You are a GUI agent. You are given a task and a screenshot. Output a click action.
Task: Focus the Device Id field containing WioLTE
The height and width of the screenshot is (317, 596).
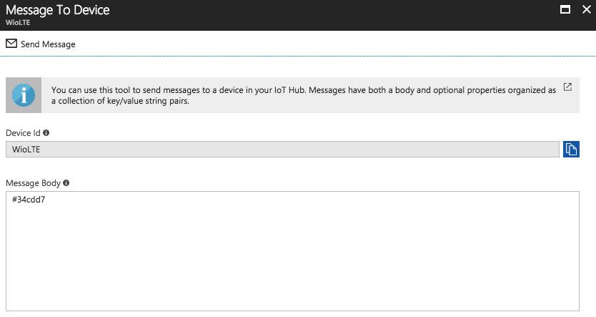(x=282, y=149)
